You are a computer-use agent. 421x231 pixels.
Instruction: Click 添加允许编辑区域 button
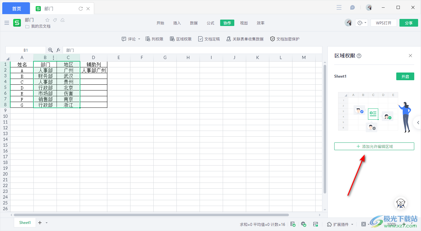pos(374,146)
